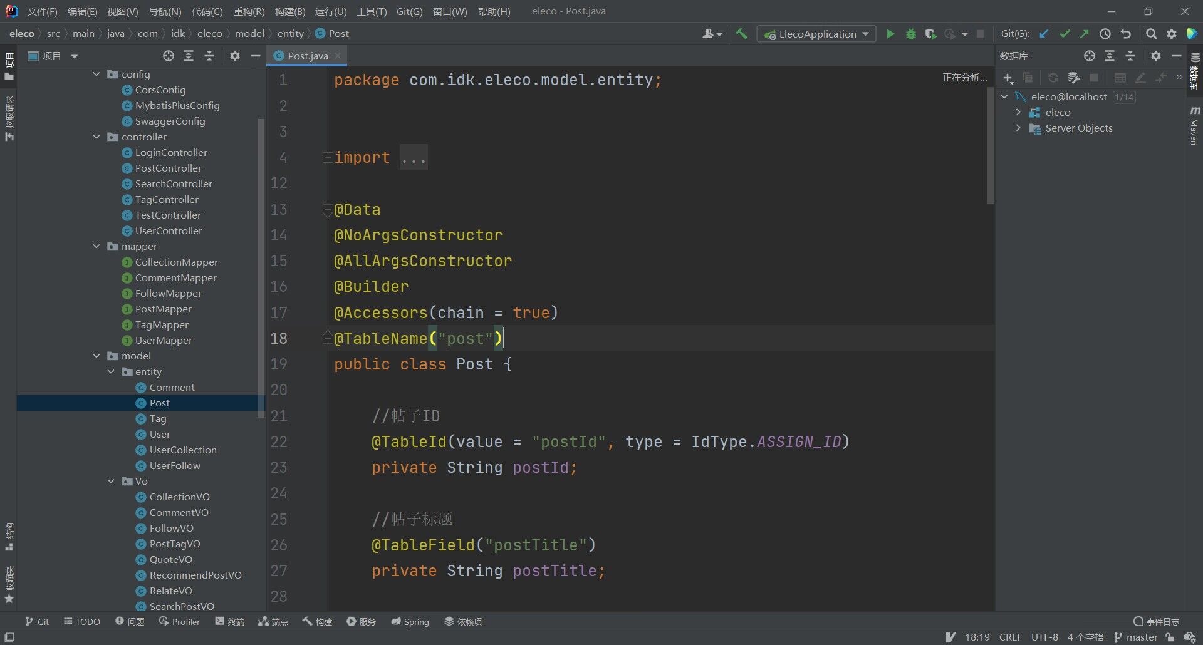
Task: Toggle read-only lock icon in status bar
Action: coord(1170,637)
